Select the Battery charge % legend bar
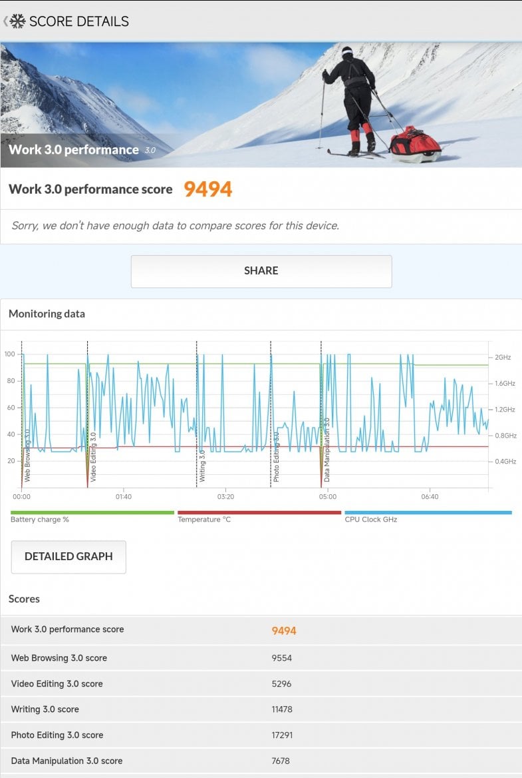522x778 pixels. 92,513
